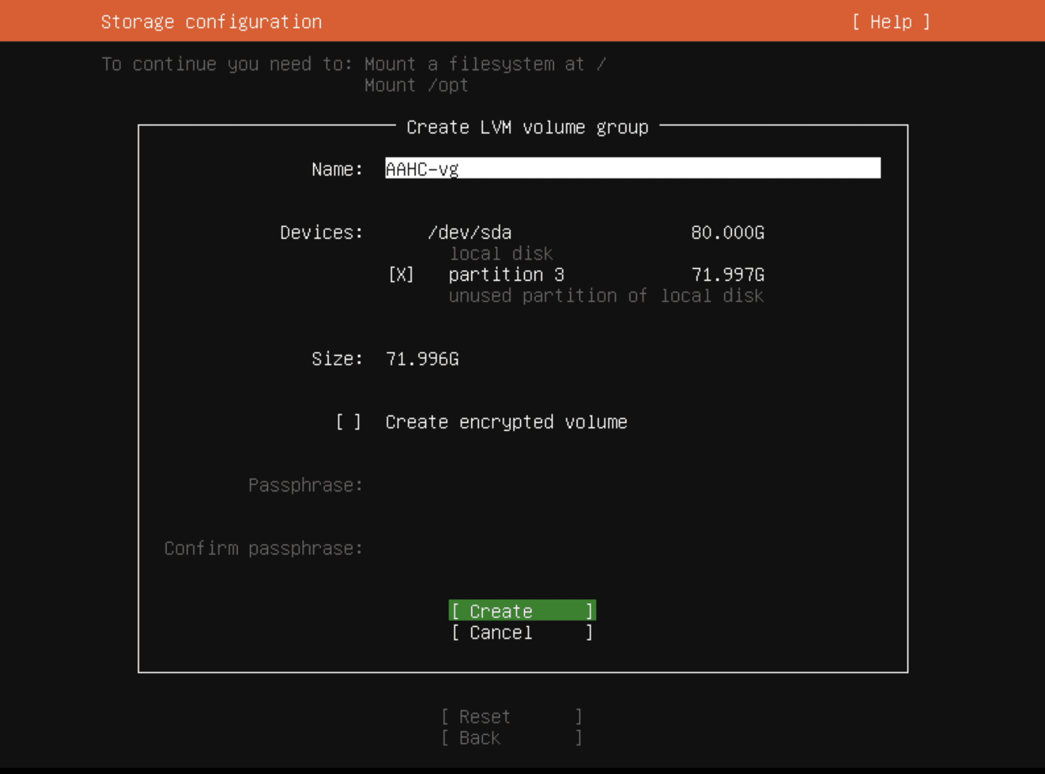Click the Mount /opt instruction text
This screenshot has width=1045, height=774.
pos(415,86)
